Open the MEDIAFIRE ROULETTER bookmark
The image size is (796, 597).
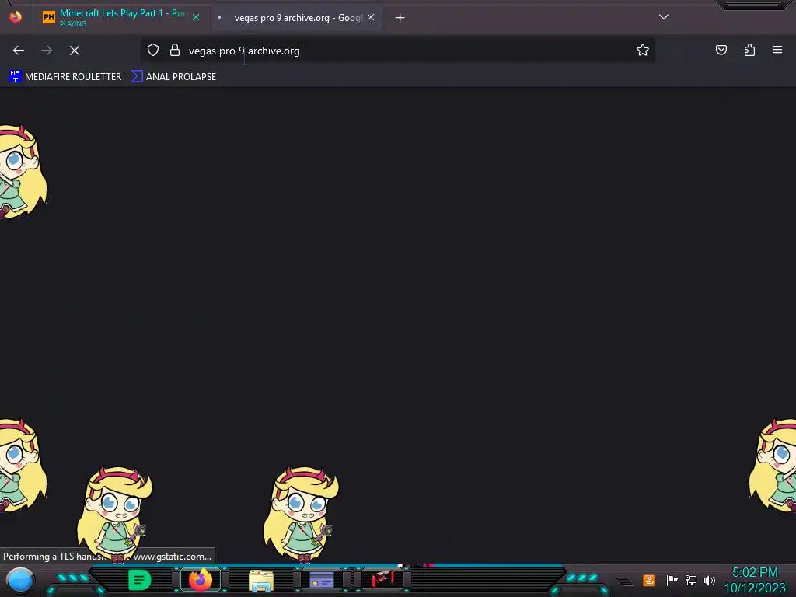coord(65,77)
